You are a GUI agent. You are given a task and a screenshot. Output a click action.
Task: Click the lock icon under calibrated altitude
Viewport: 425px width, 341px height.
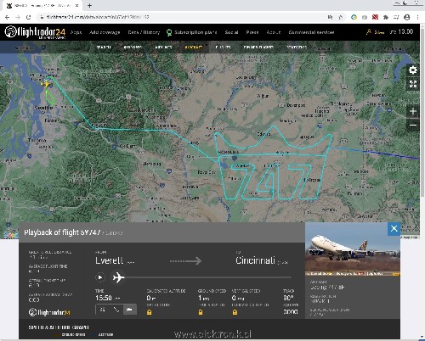coord(150,312)
